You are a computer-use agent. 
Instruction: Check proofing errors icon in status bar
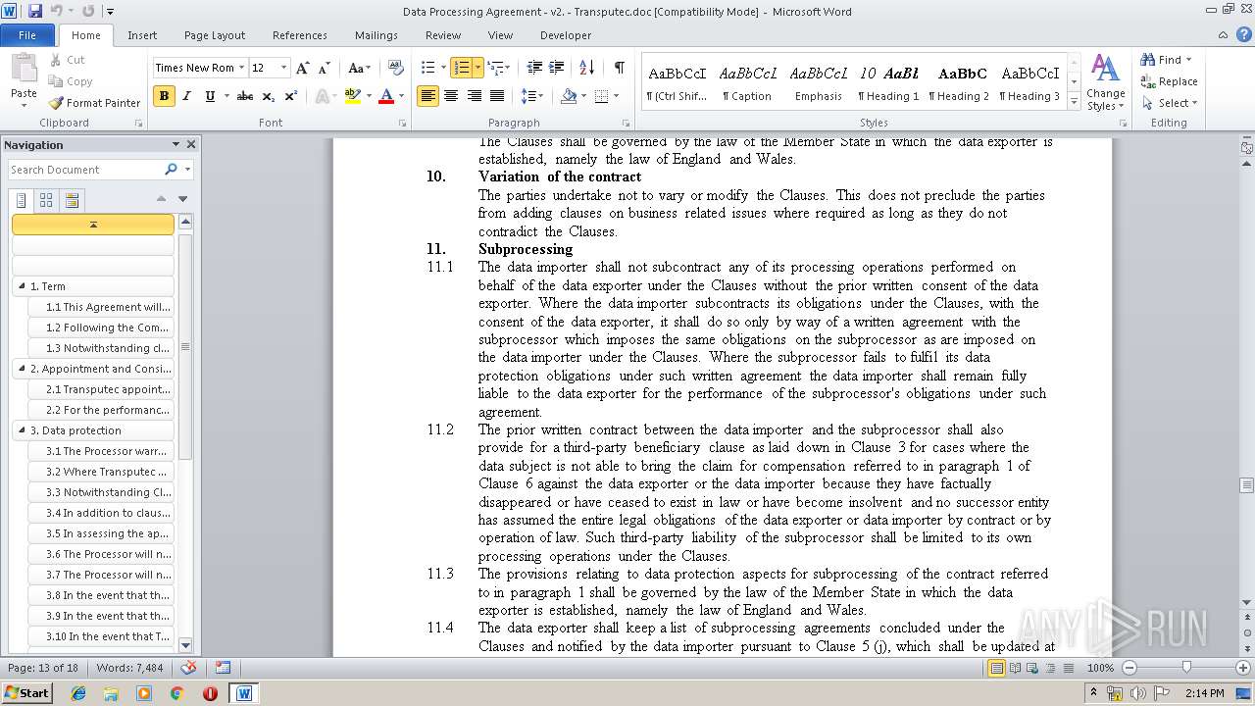point(188,668)
